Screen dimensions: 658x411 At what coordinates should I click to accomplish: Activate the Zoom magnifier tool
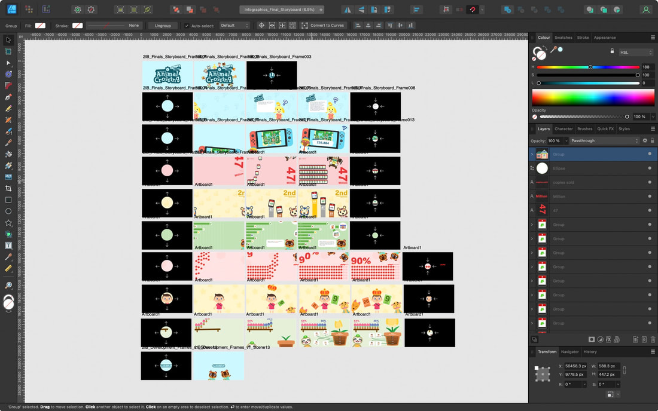tap(8, 286)
